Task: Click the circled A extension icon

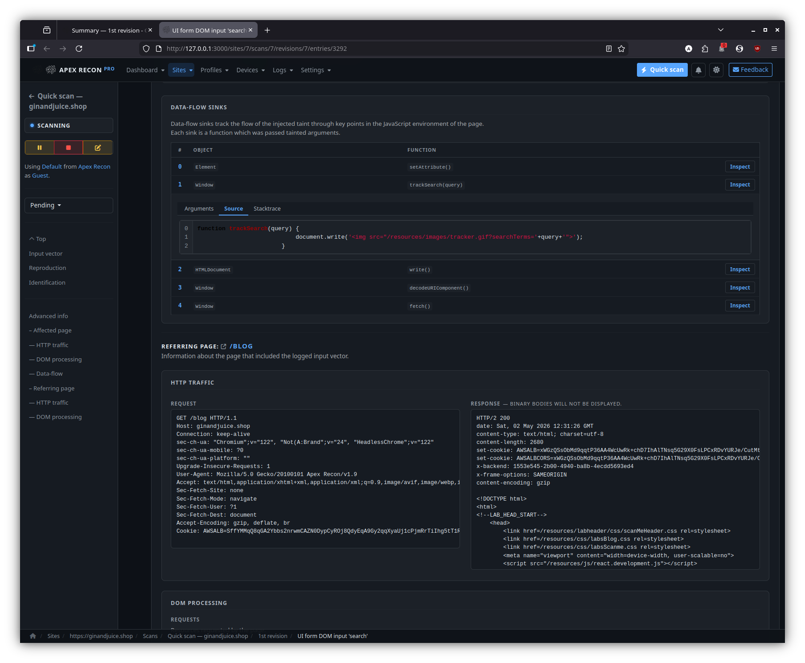Action: point(689,49)
